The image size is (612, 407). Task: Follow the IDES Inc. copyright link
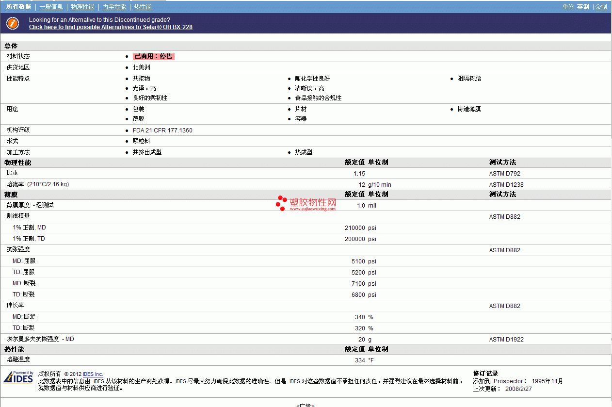[93, 374]
